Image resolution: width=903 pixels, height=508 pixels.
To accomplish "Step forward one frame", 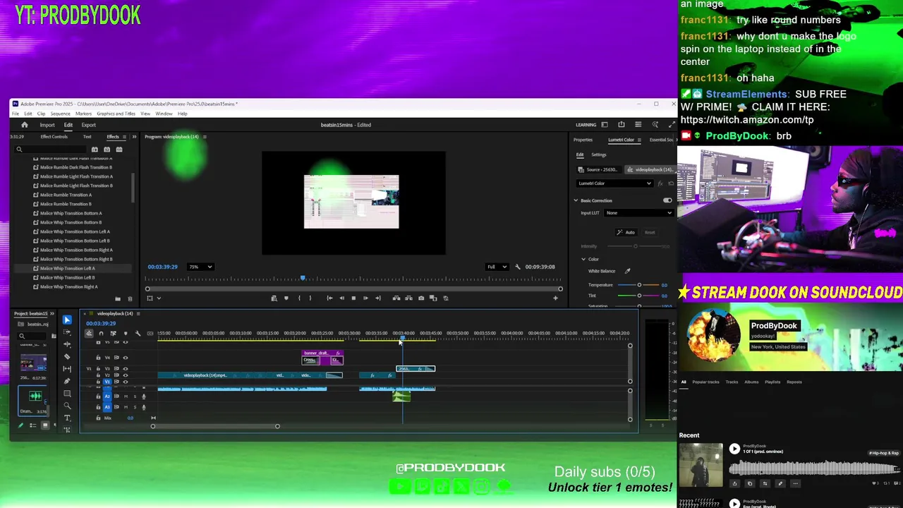I will point(365,298).
